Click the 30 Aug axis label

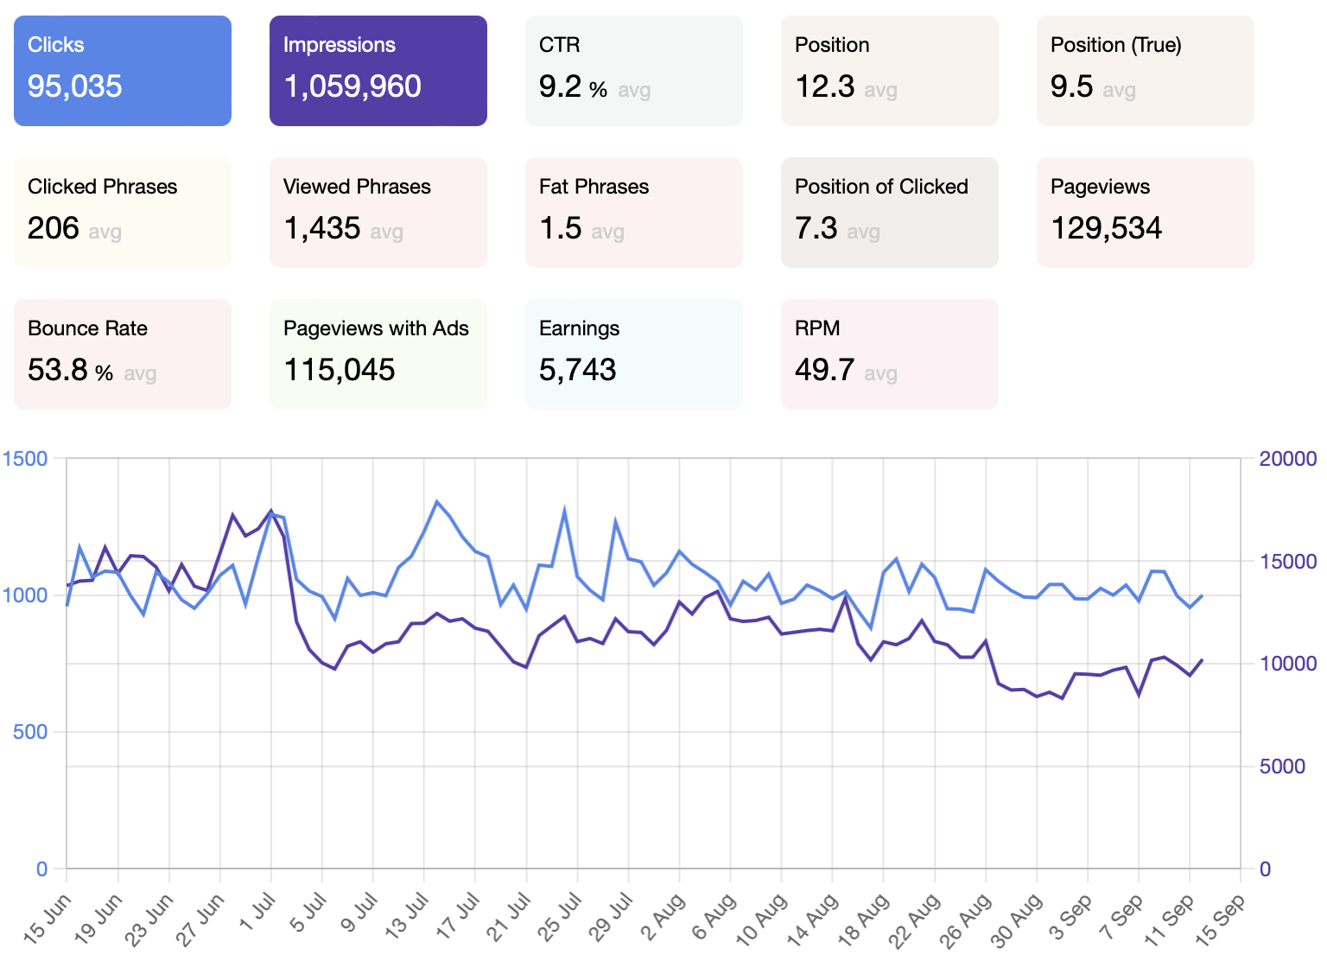[x=1017, y=920]
